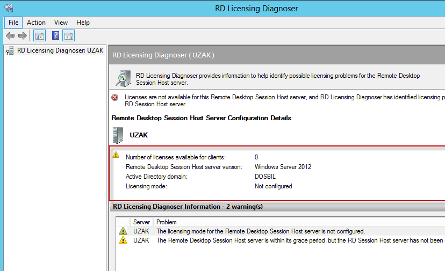Click the 'RD Licensing Diagnoser ( UZAK )' pane title
Viewport: 445px width, 271px height.
coord(163,55)
